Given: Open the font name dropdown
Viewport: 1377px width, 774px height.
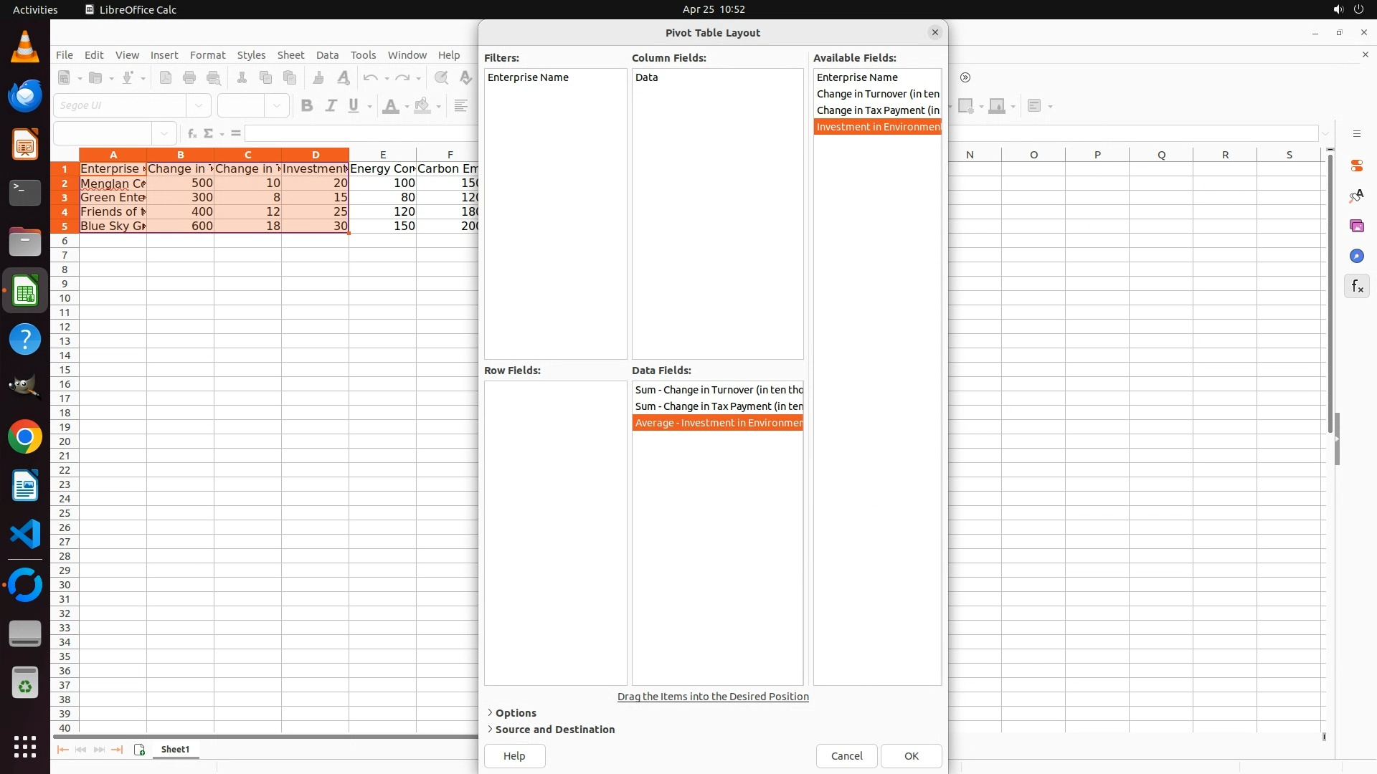Looking at the screenshot, I should 199,106.
